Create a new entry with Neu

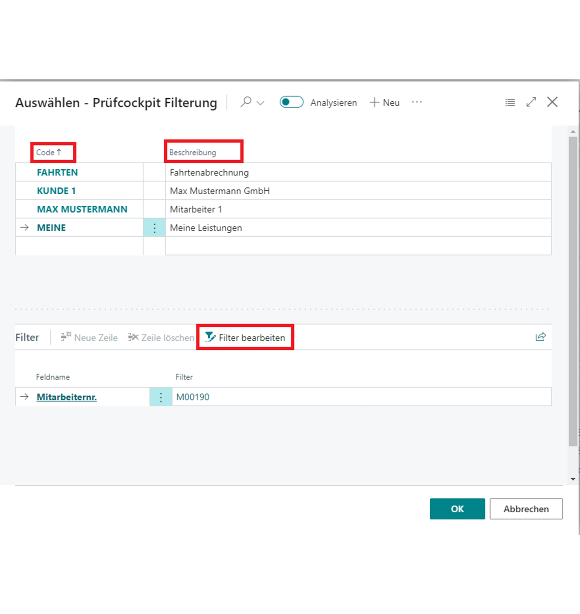(x=384, y=103)
